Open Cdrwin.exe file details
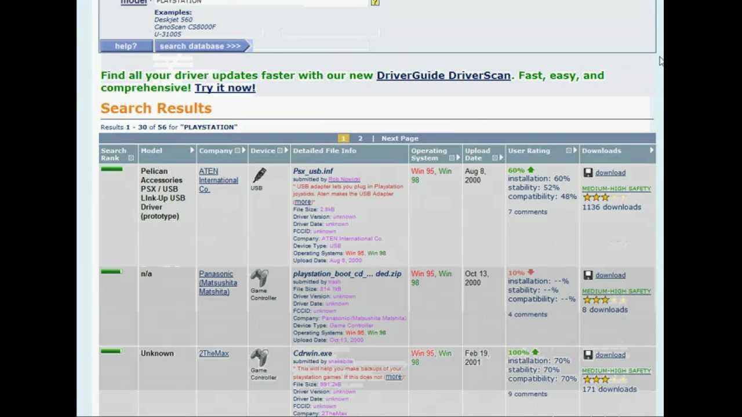The height and width of the screenshot is (417, 742). coord(312,353)
